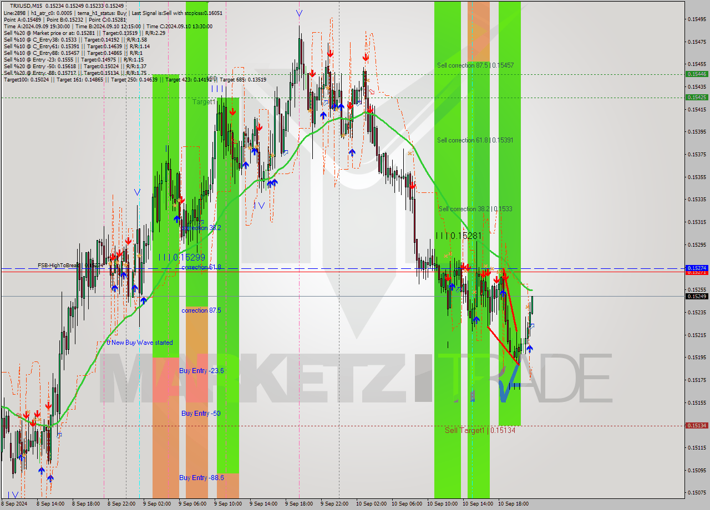This screenshot has height=510, width=710.
Task: Select the '9 Sep 22:00' time axis label
Action: coord(334,504)
